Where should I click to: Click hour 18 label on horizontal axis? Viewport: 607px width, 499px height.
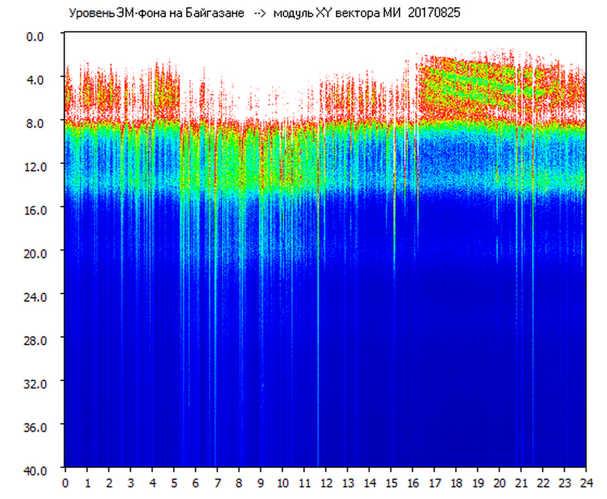pos(456,483)
